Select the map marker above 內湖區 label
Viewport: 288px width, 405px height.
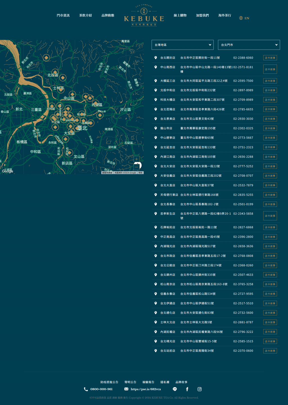[96, 103]
